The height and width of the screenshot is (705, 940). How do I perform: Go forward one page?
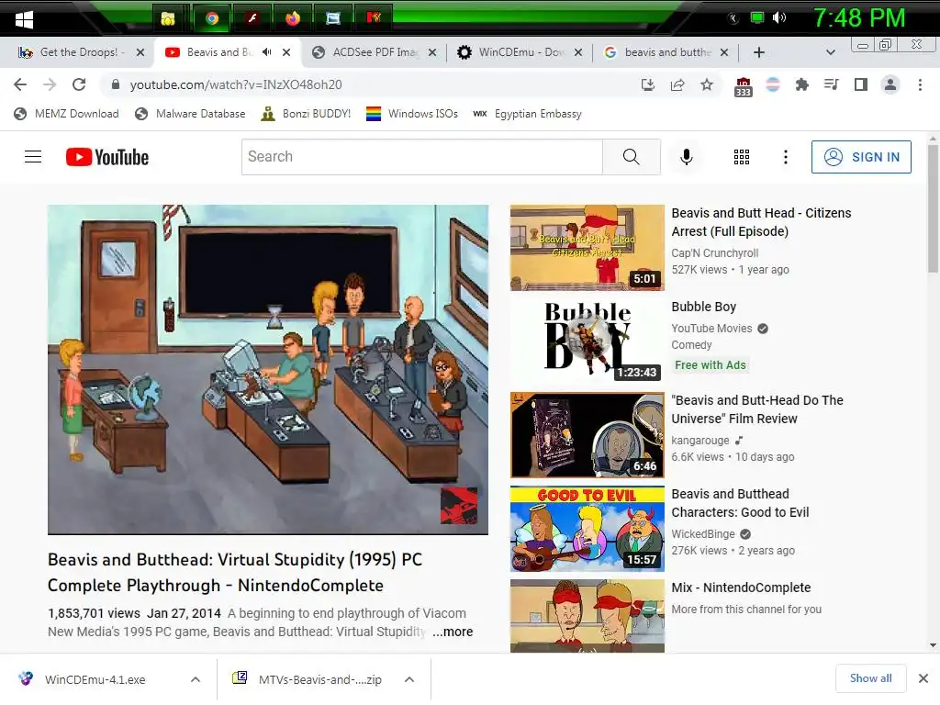[x=50, y=84]
